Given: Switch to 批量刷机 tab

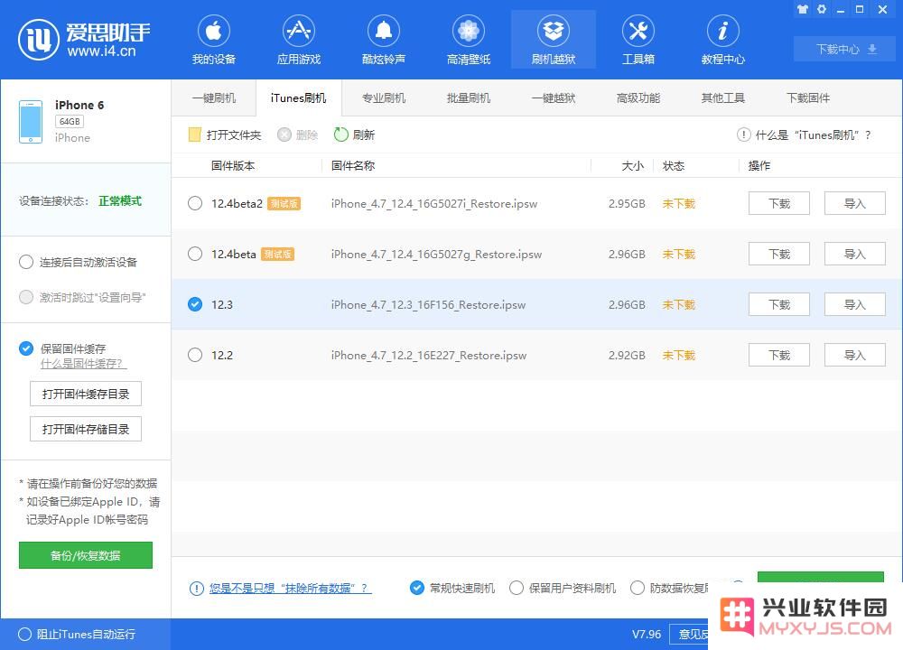Looking at the screenshot, I should tap(468, 97).
